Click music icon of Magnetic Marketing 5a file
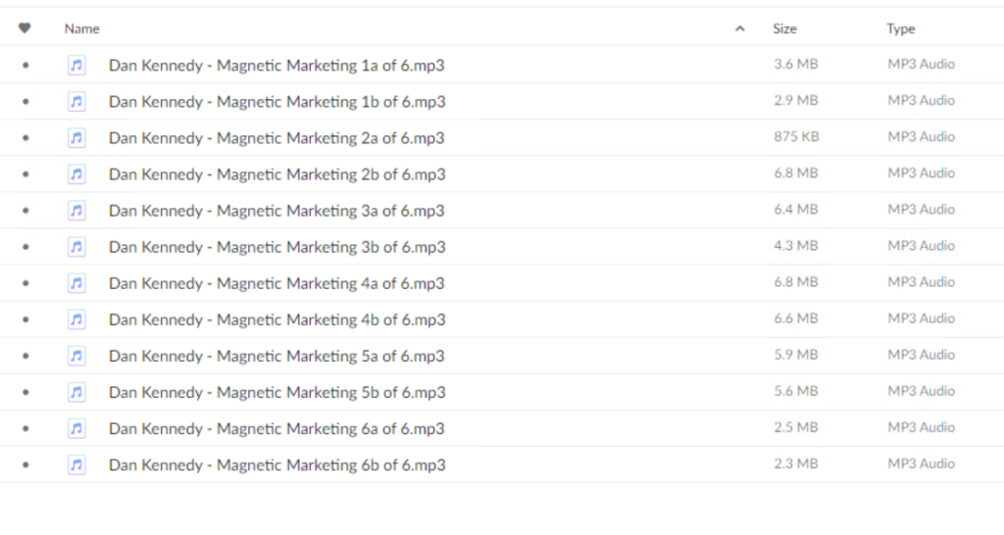Image resolution: width=1004 pixels, height=535 pixels. (76, 355)
